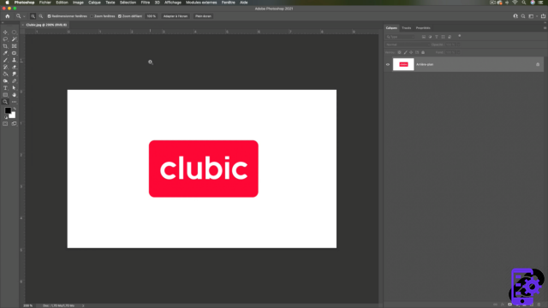Click the 100 % zoom button
Viewport: 548px width, 308px height.
(x=151, y=16)
